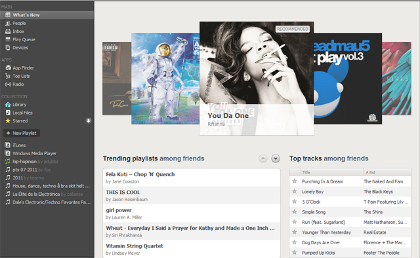Click the You Da One title text
The height and width of the screenshot is (258, 420).
[x=228, y=116]
